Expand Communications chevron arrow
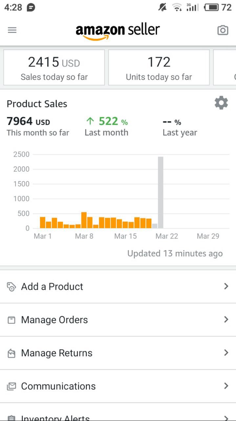 click(226, 386)
